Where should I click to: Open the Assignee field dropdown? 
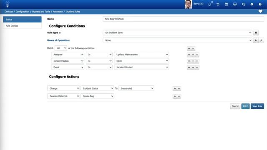point(68,55)
